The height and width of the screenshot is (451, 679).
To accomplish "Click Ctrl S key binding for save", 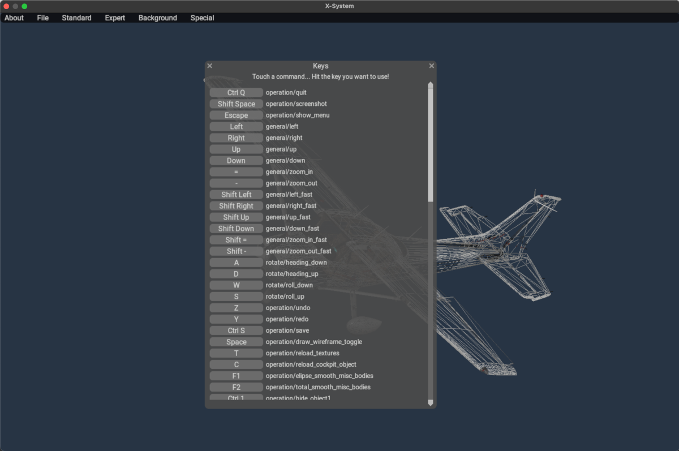I will click(x=236, y=330).
